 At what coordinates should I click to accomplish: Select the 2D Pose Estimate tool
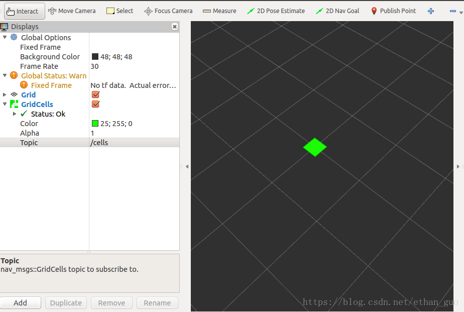click(276, 11)
